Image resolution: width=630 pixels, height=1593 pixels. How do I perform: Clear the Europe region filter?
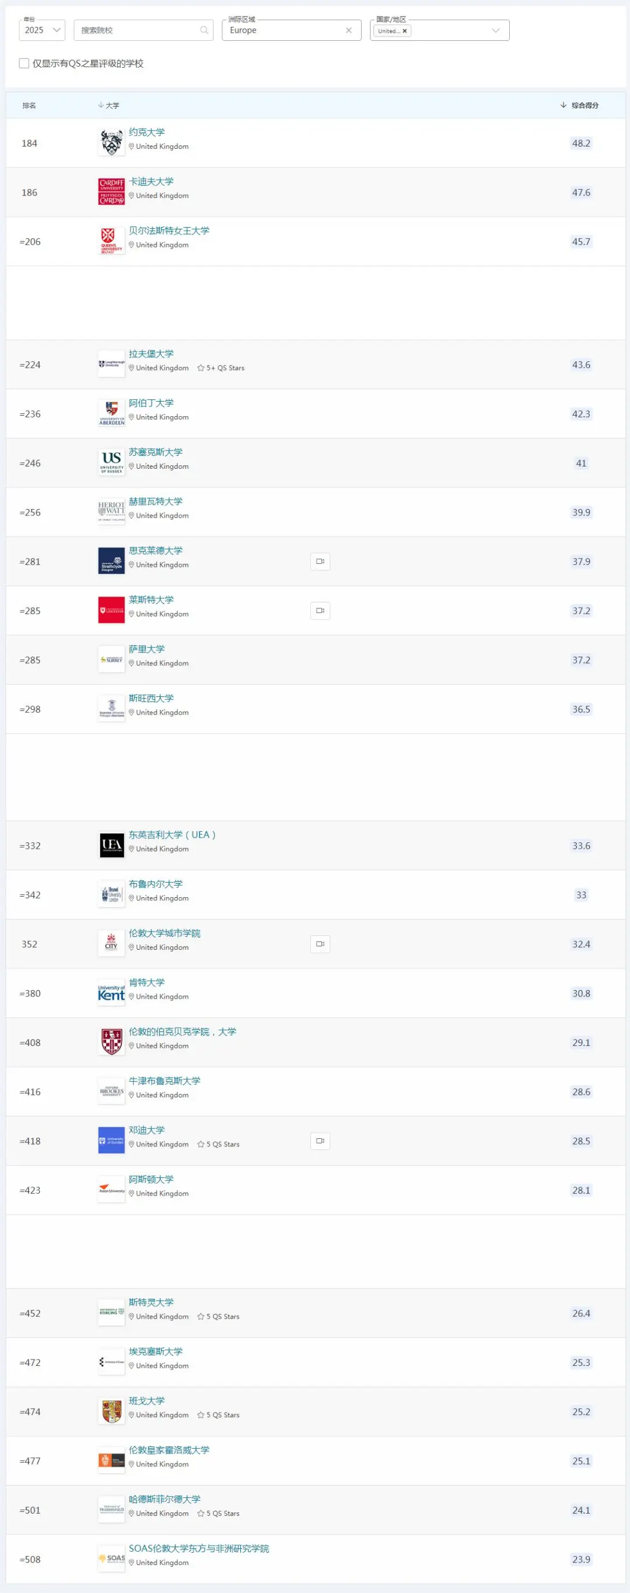tap(349, 30)
